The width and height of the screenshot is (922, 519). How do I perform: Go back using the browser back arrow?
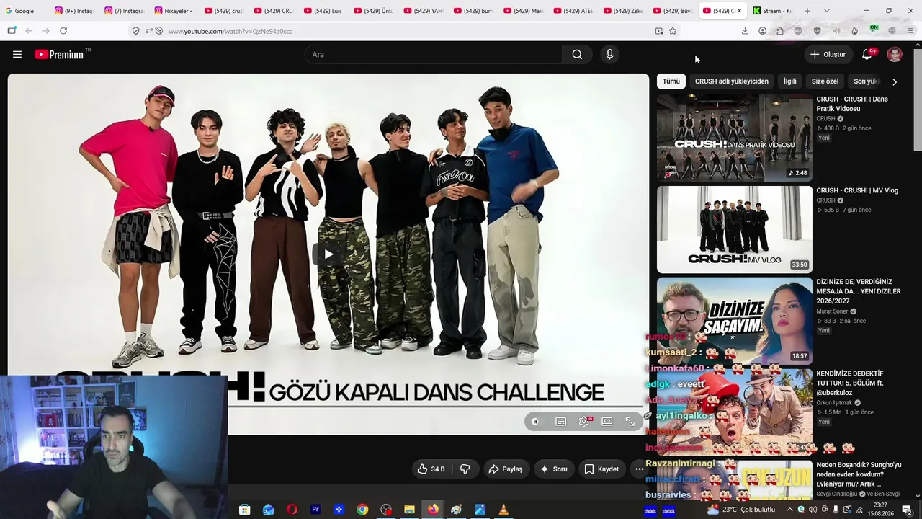tap(29, 31)
